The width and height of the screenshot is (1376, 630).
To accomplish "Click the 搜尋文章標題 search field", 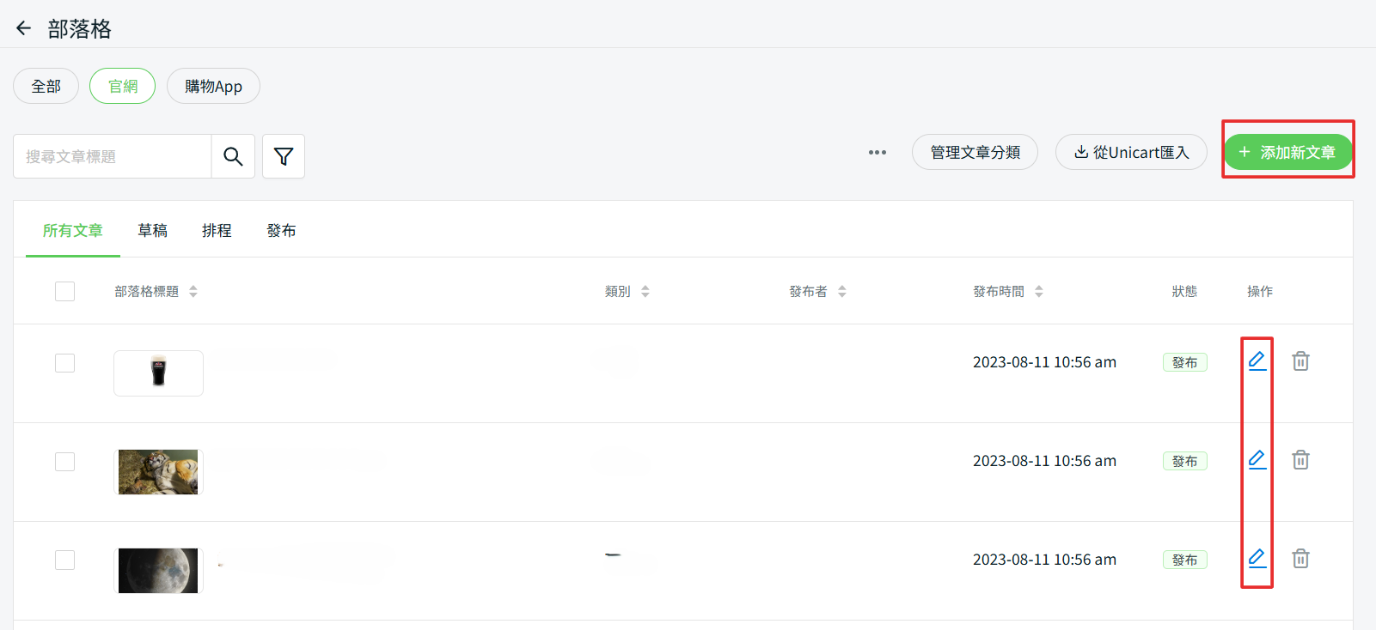I will [x=112, y=156].
